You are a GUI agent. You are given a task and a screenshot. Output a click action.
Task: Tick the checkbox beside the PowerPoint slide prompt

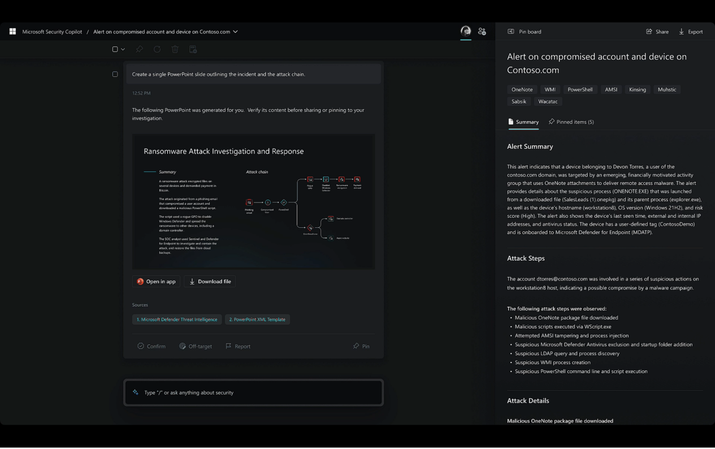115,74
